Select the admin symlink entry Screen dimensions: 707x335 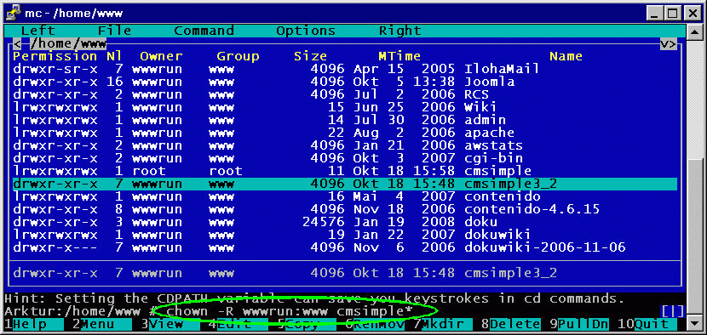coord(344,120)
